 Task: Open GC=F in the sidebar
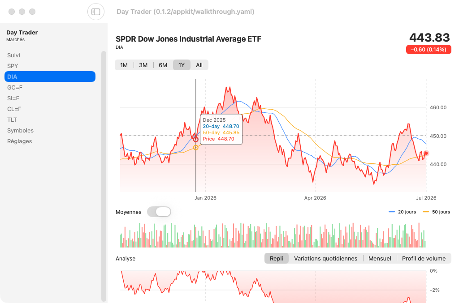click(50, 87)
